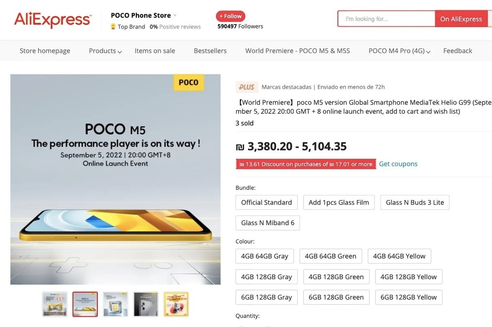Click the "I'm looking for..." search field

(386, 19)
